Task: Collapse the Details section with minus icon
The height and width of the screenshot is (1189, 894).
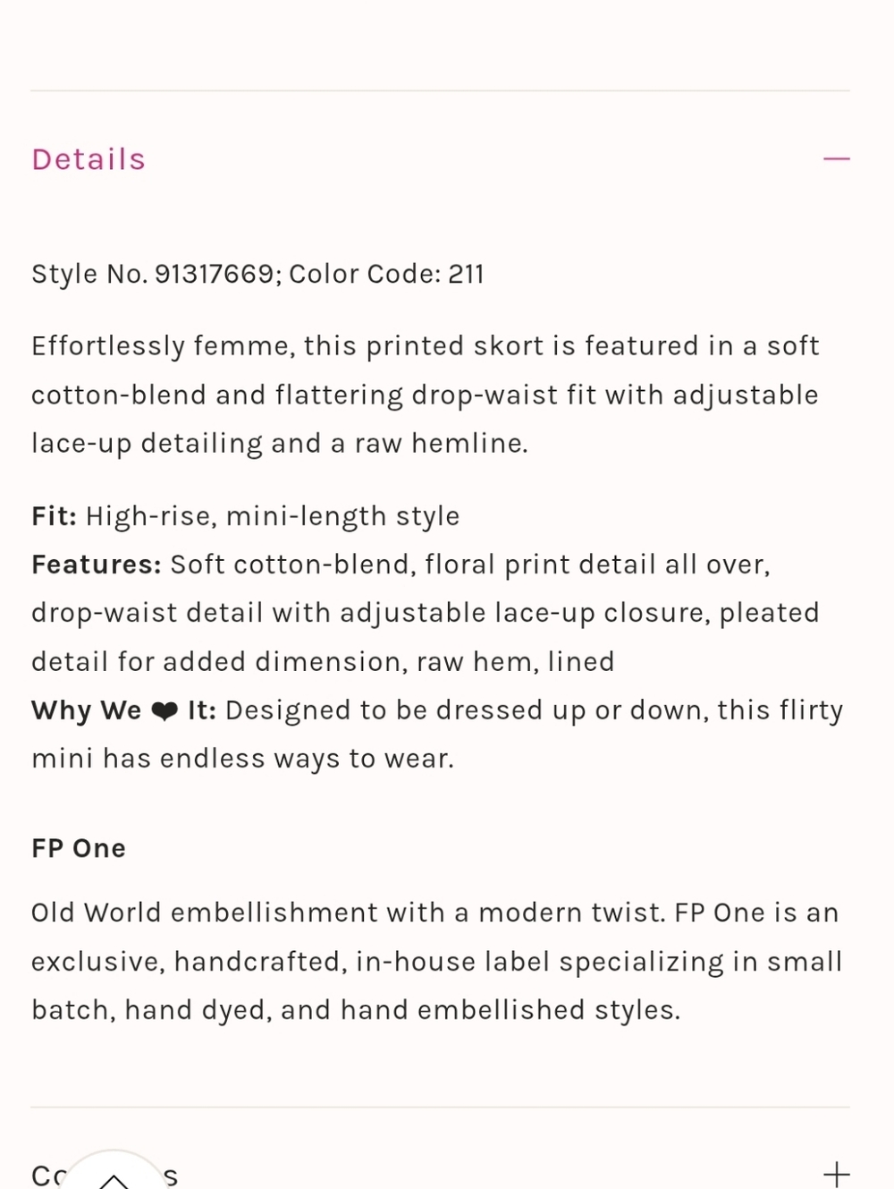Action: click(836, 159)
